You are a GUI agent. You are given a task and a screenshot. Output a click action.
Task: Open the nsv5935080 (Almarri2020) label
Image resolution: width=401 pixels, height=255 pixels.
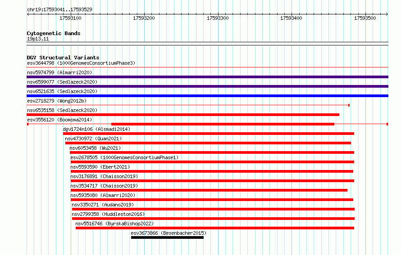tap(103, 195)
